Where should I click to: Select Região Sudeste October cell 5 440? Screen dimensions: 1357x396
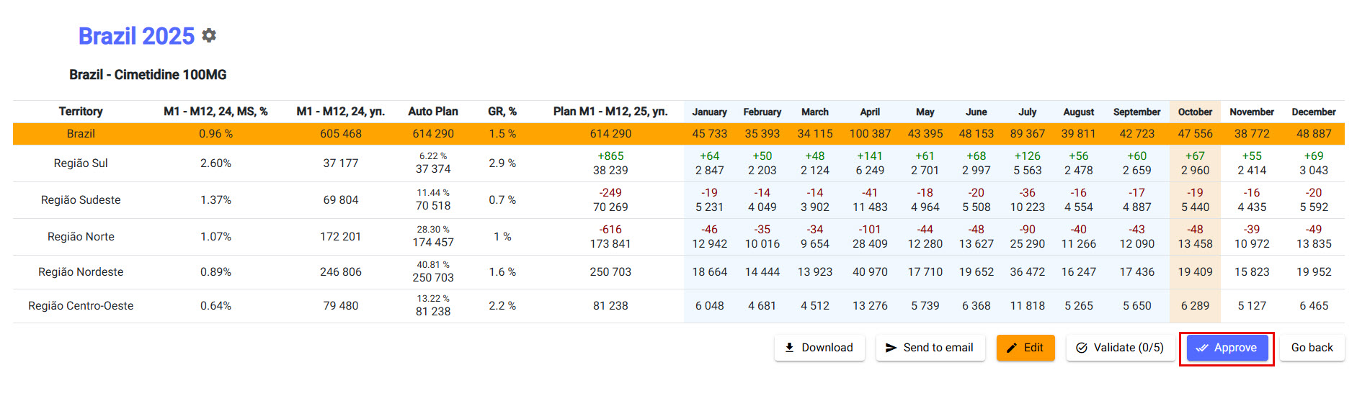click(x=1195, y=207)
